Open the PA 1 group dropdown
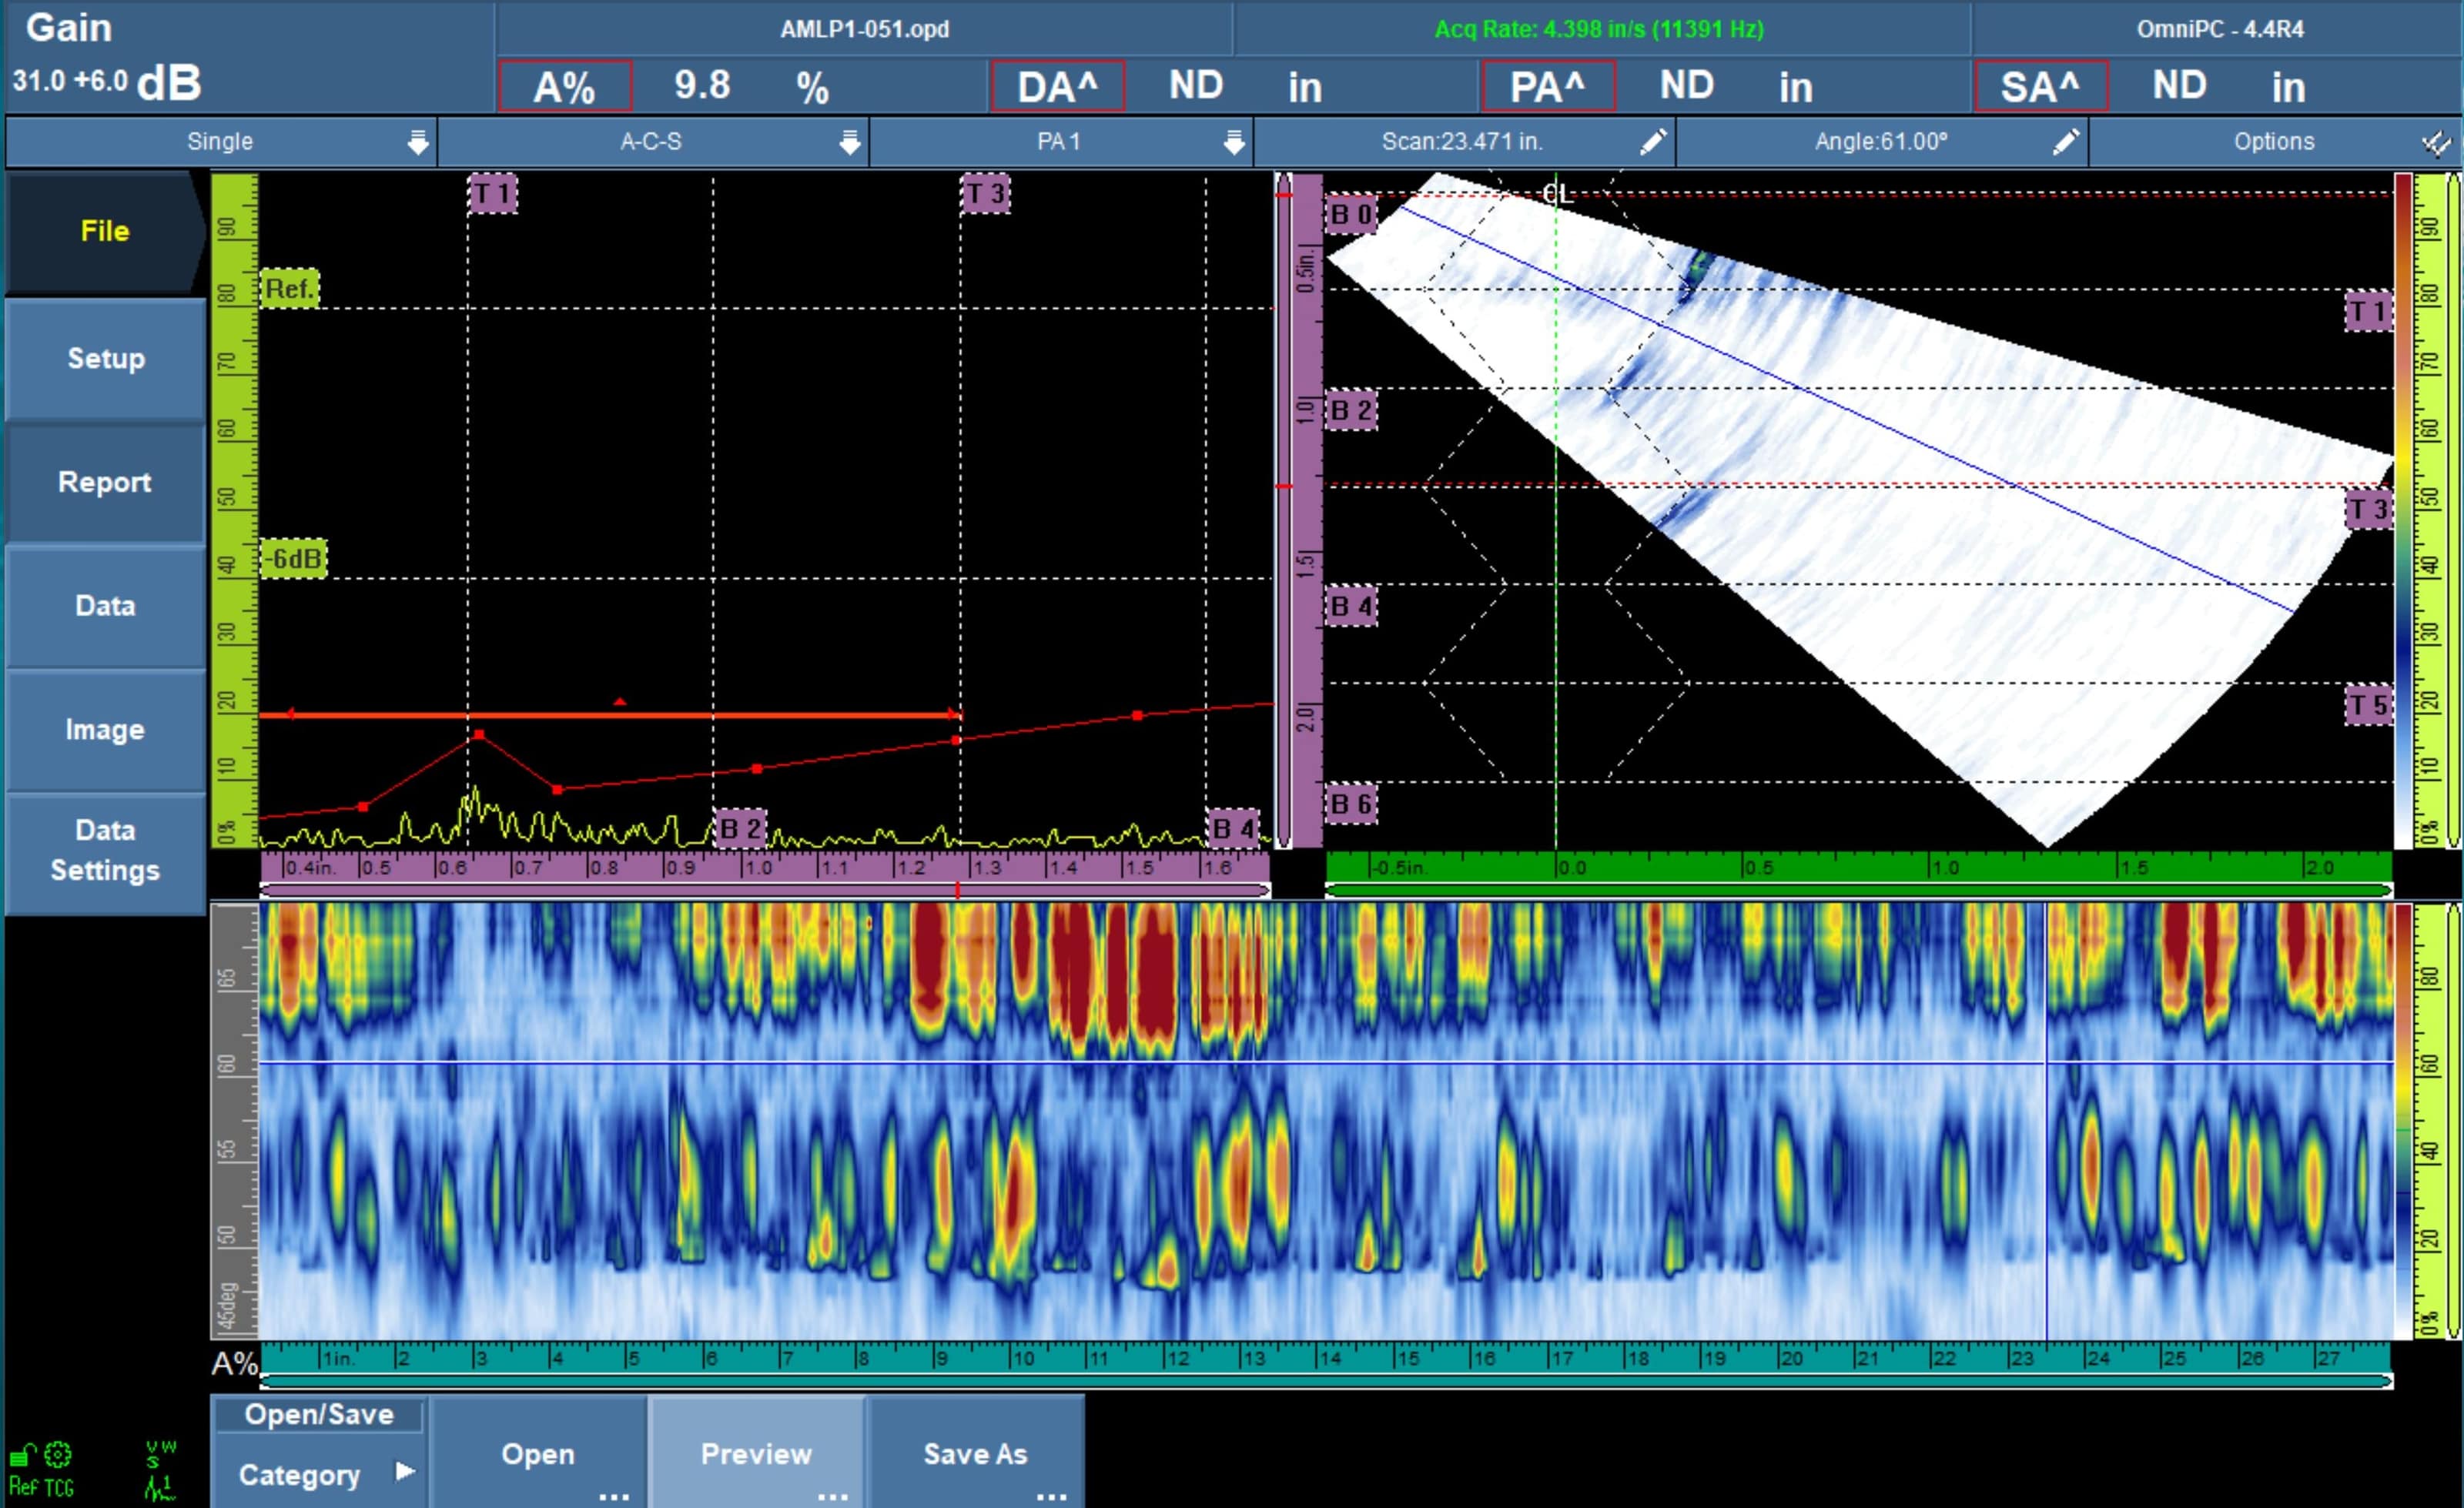This screenshot has height=1508, width=2464. point(1234,143)
